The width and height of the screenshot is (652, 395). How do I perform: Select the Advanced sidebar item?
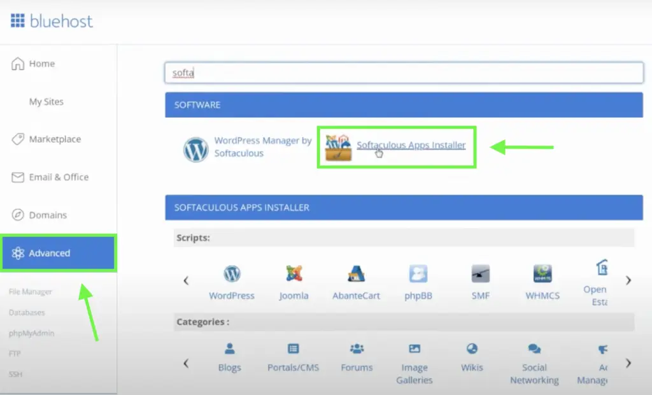(58, 253)
